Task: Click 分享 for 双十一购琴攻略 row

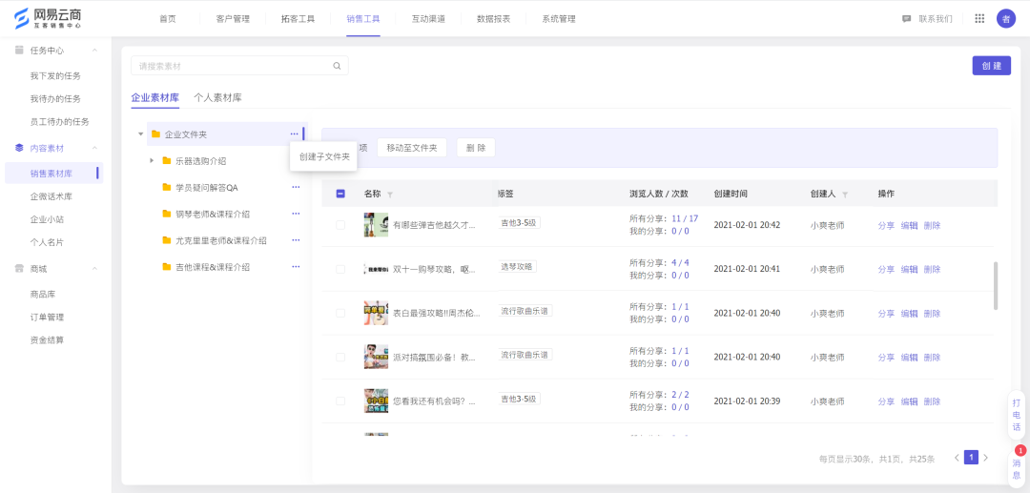Action: coord(886,269)
